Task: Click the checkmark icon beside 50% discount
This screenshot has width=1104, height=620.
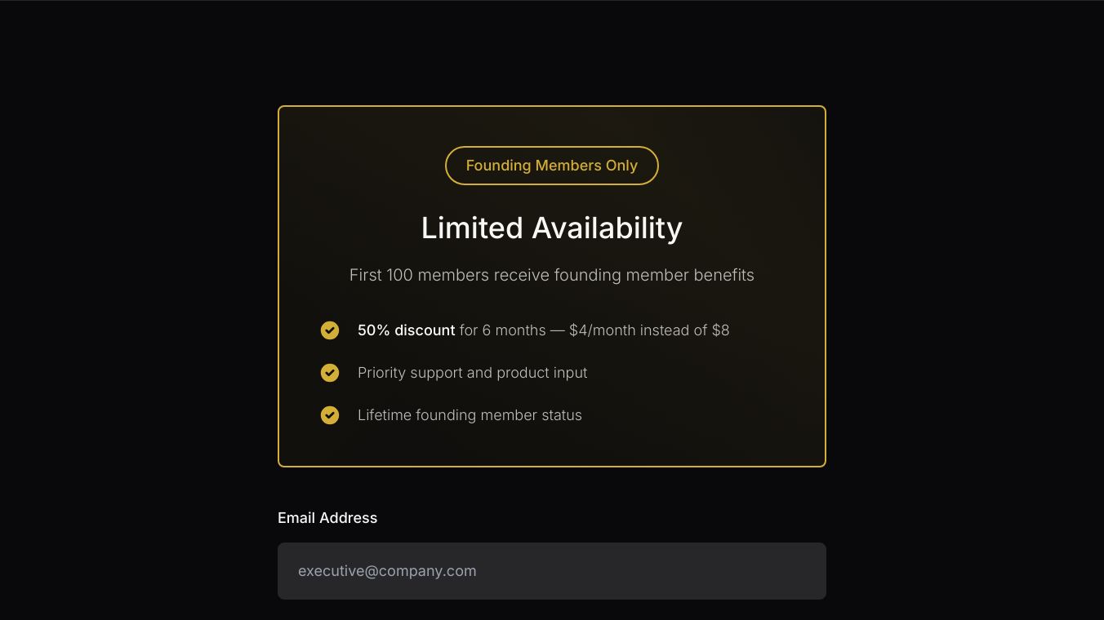Action: tap(330, 330)
